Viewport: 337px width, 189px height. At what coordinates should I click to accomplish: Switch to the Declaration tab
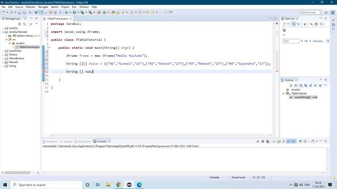(x=83, y=141)
